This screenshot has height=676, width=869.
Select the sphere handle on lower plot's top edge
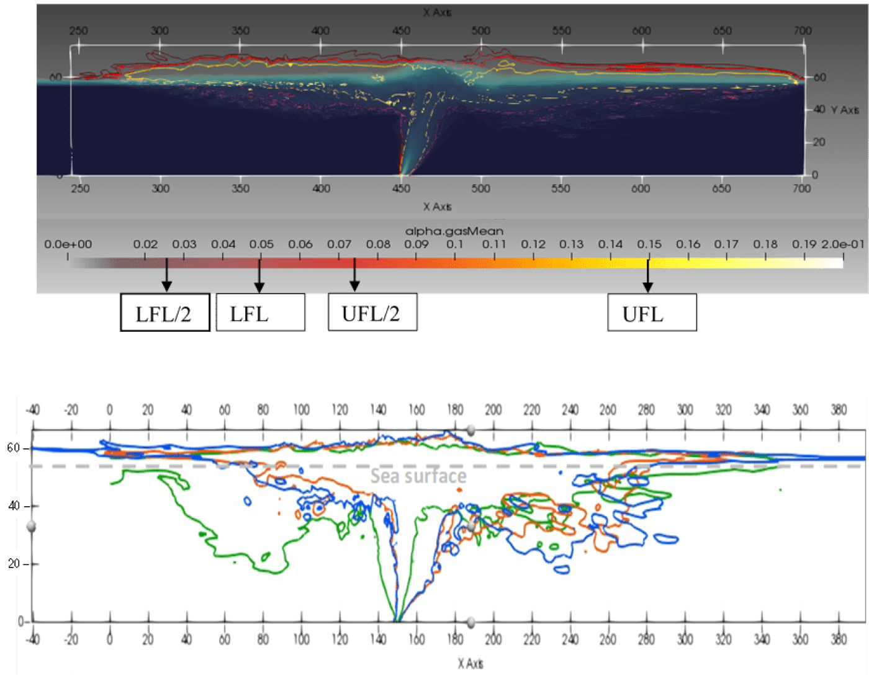471,430
